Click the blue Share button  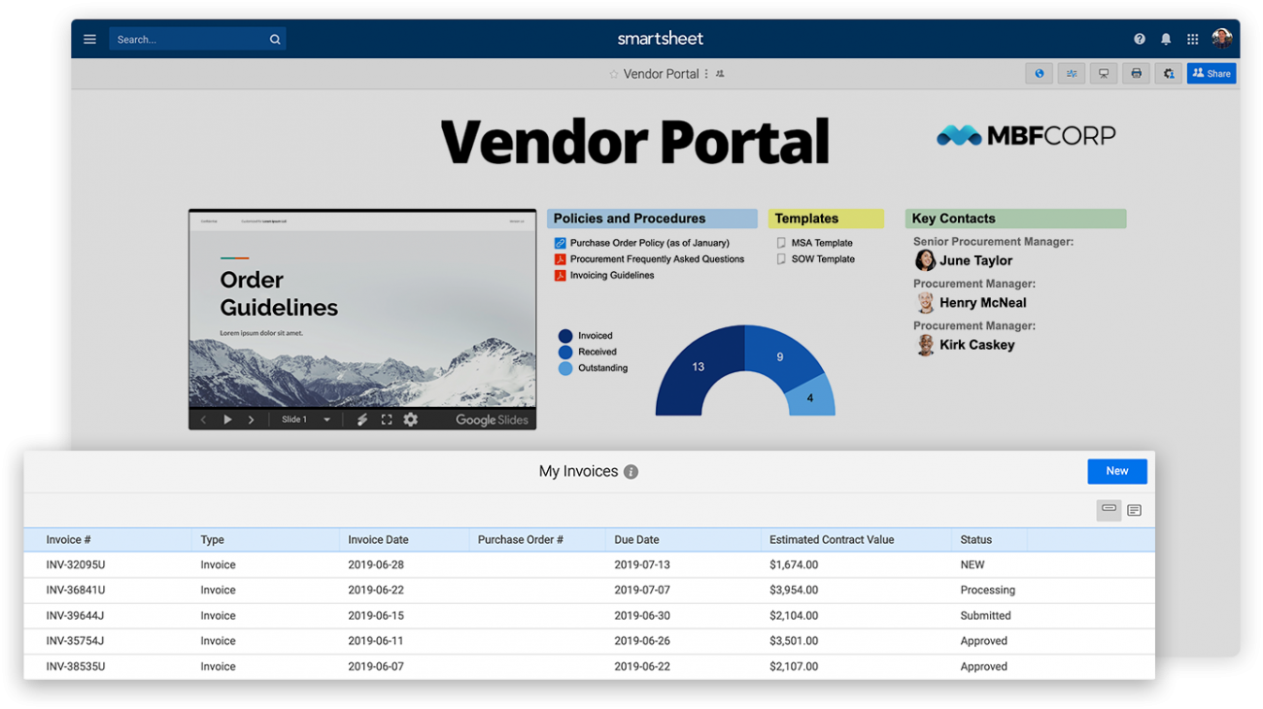click(x=1211, y=74)
